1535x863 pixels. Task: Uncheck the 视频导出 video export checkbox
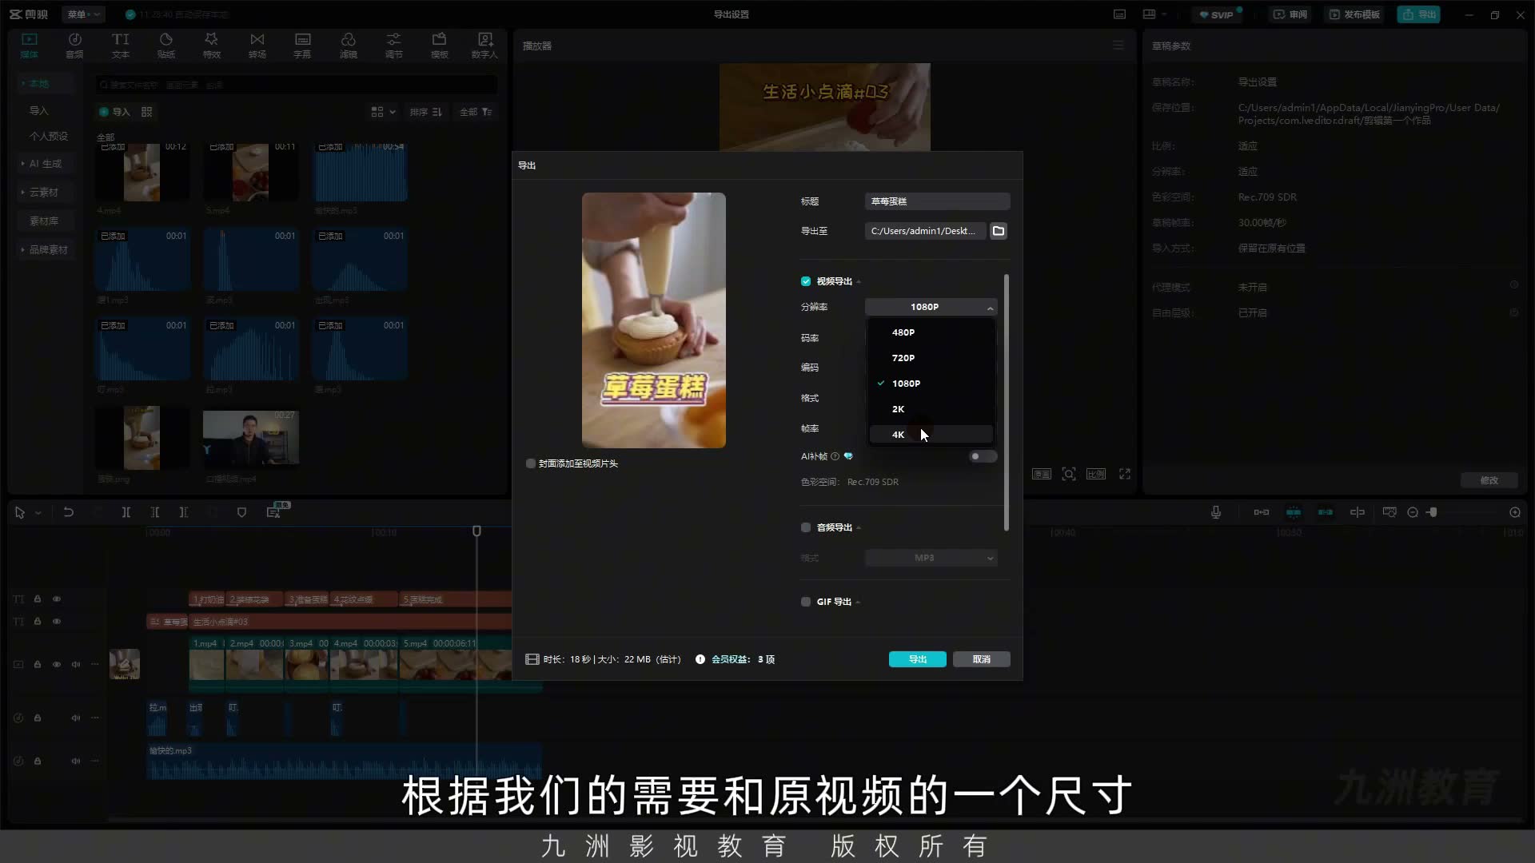806,281
